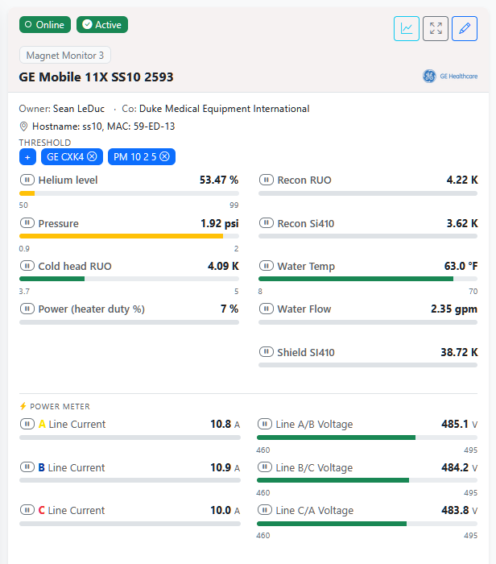The width and height of the screenshot is (496, 564).
Task: Click the 53.47 % helium value
Action: tap(219, 180)
